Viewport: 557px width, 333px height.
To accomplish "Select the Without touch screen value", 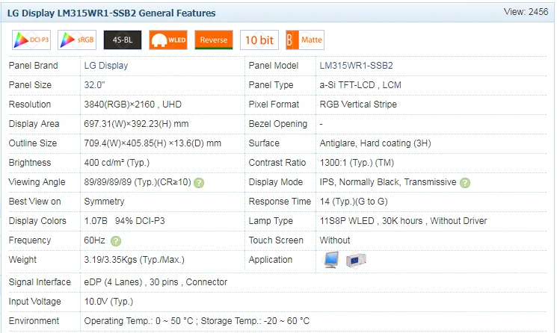I will coord(335,240).
